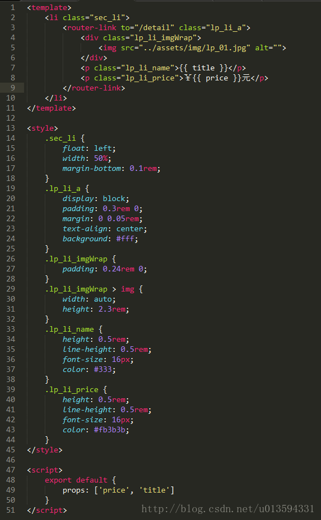Image resolution: width=321 pixels, height=520 pixels.
Task: Click "line-height: 0.5rem" on line 41
Action: pyautogui.click(x=107, y=409)
